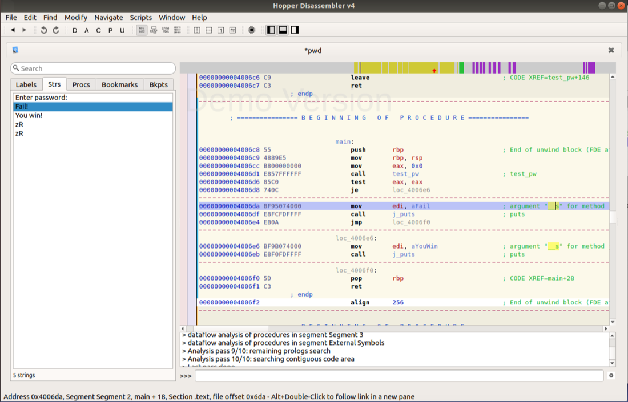Mark as procedure with P button
Image resolution: width=628 pixels, height=402 pixels.
pos(110,30)
